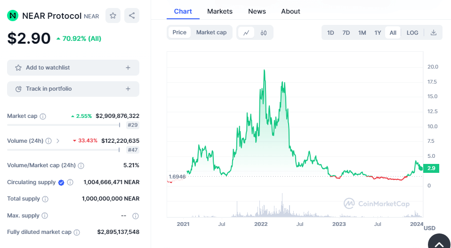The image size is (451, 248).
Task: Click Market cap info icon
Action: pos(43,116)
